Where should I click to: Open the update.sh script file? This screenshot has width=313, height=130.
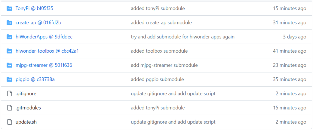26,122
